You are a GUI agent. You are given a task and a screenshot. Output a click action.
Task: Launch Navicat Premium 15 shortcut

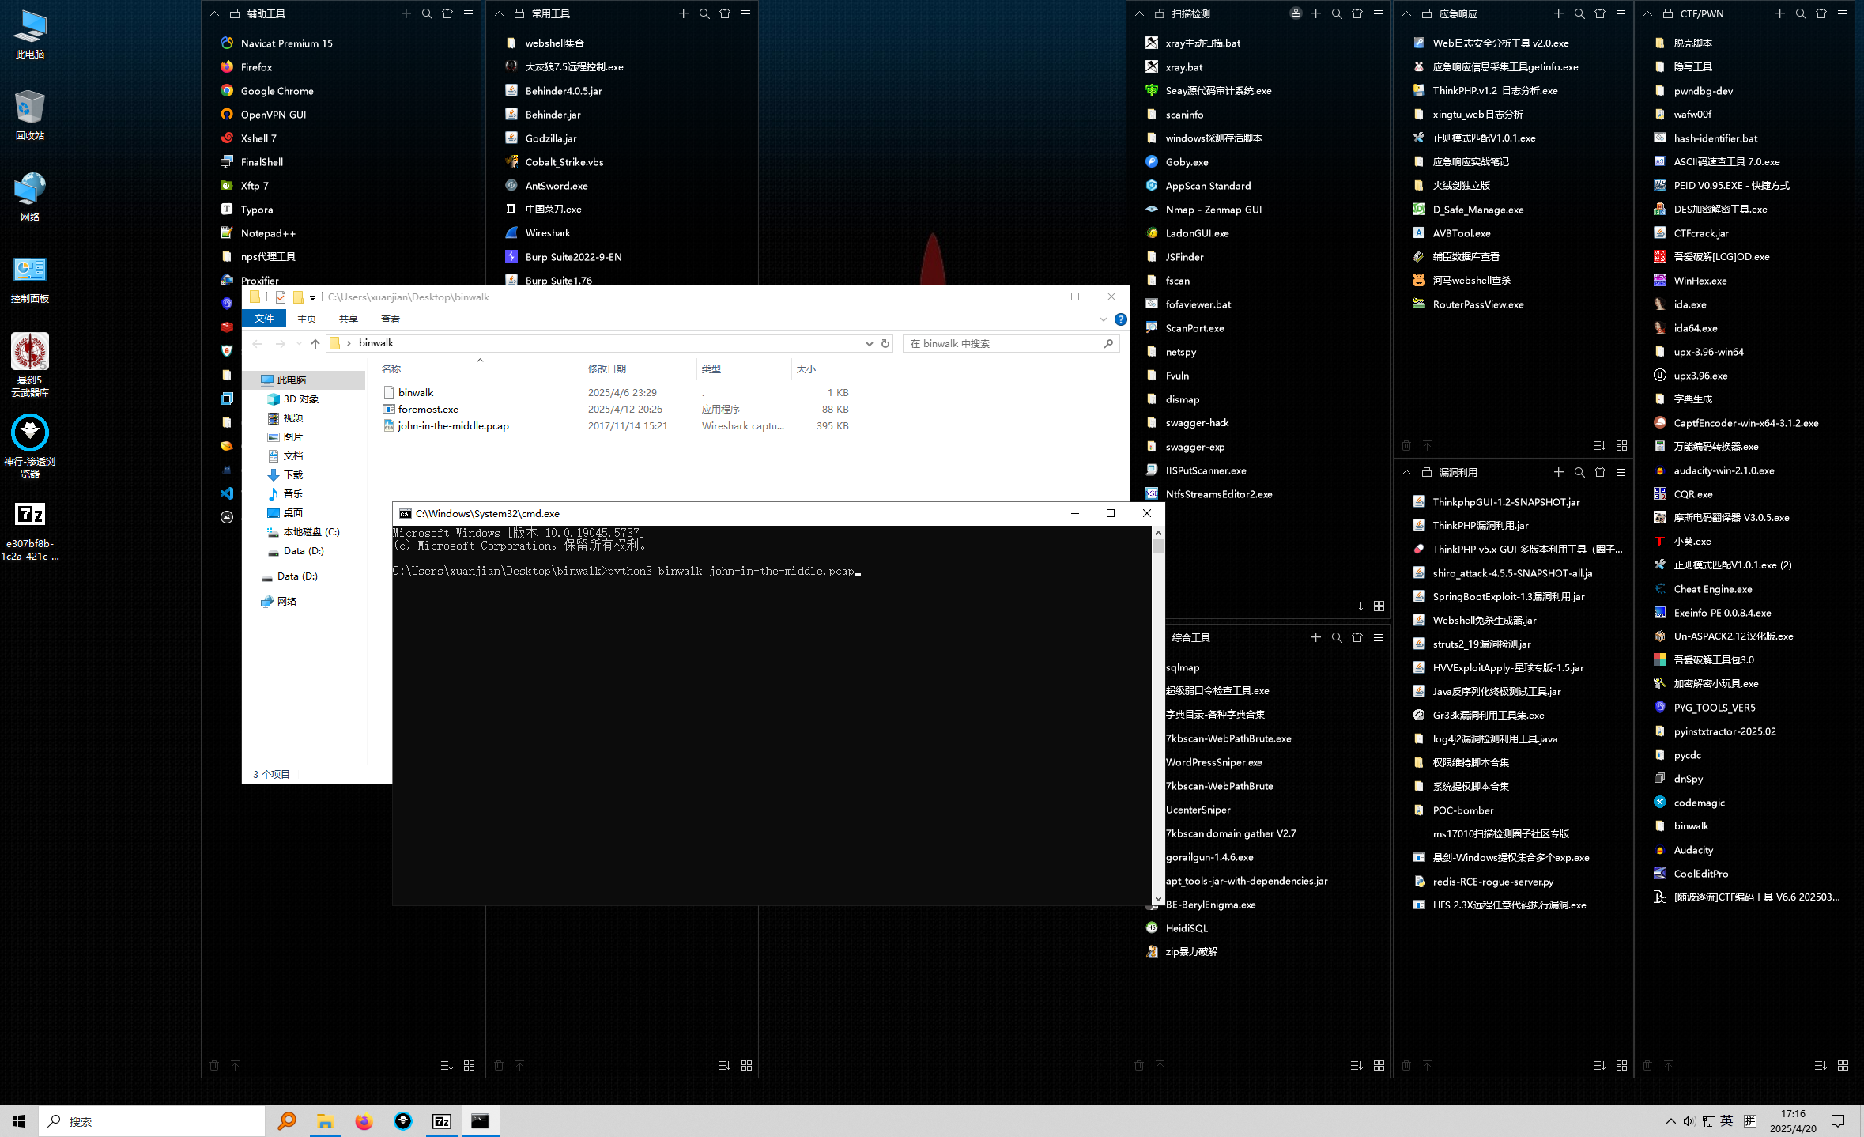(x=286, y=43)
